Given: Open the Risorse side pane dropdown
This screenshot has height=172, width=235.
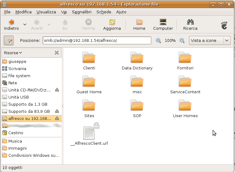Looking at the screenshot, I should (13, 53).
